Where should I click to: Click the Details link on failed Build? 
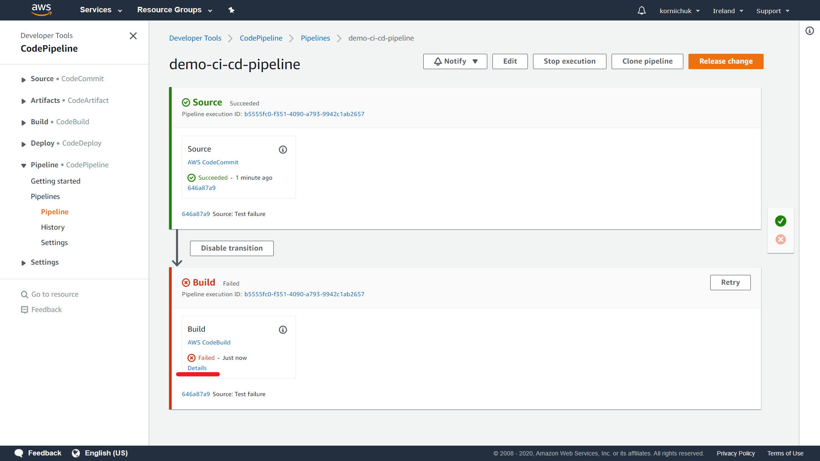point(196,368)
